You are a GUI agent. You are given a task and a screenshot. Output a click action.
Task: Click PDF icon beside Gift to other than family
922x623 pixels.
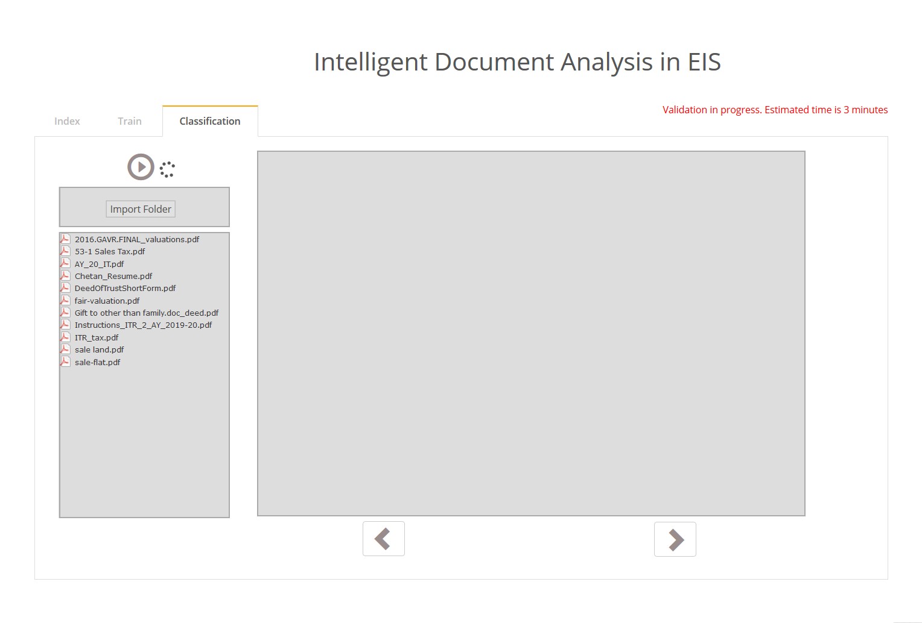[65, 312]
